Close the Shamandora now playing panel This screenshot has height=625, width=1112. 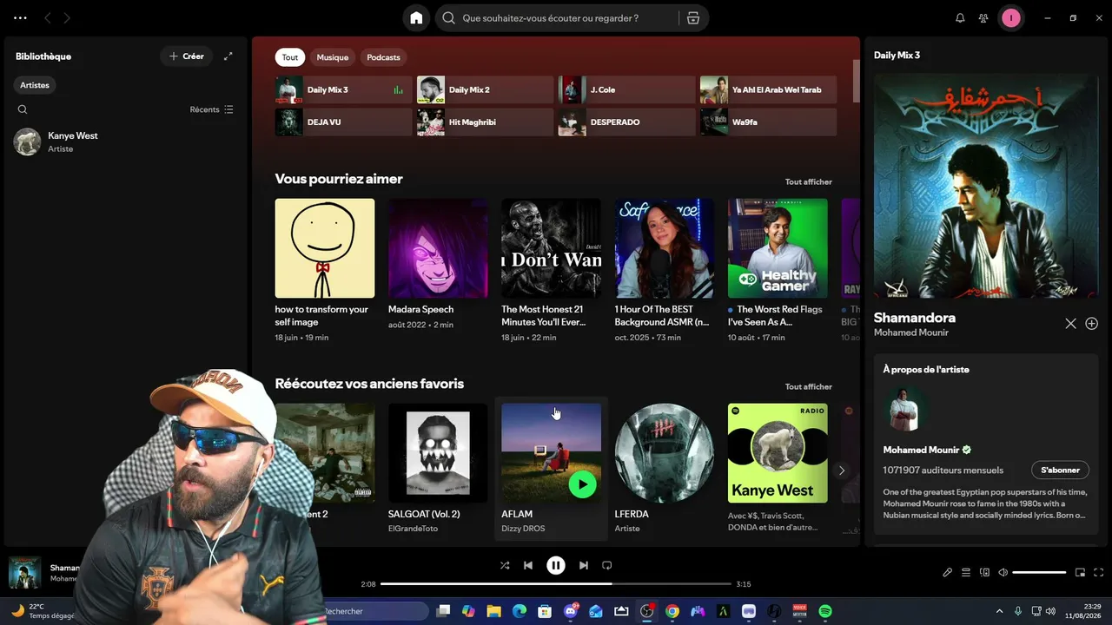tap(1070, 324)
